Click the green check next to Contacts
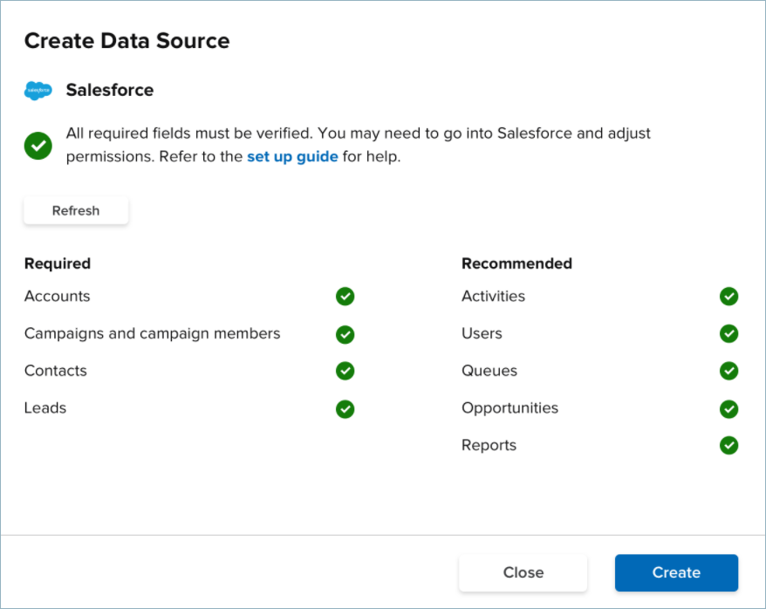Image resolution: width=766 pixels, height=609 pixels. click(345, 371)
